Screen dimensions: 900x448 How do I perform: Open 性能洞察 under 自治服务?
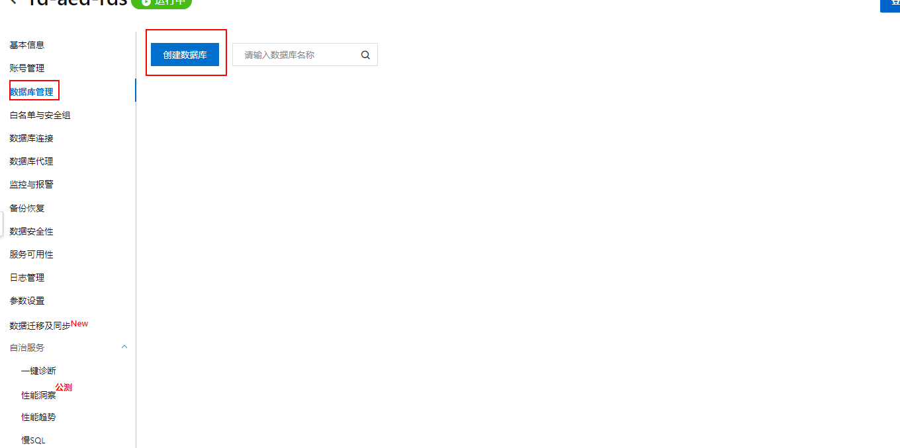click(38, 395)
